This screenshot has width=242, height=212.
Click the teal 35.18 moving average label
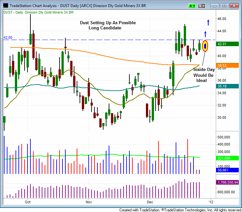point(227,86)
